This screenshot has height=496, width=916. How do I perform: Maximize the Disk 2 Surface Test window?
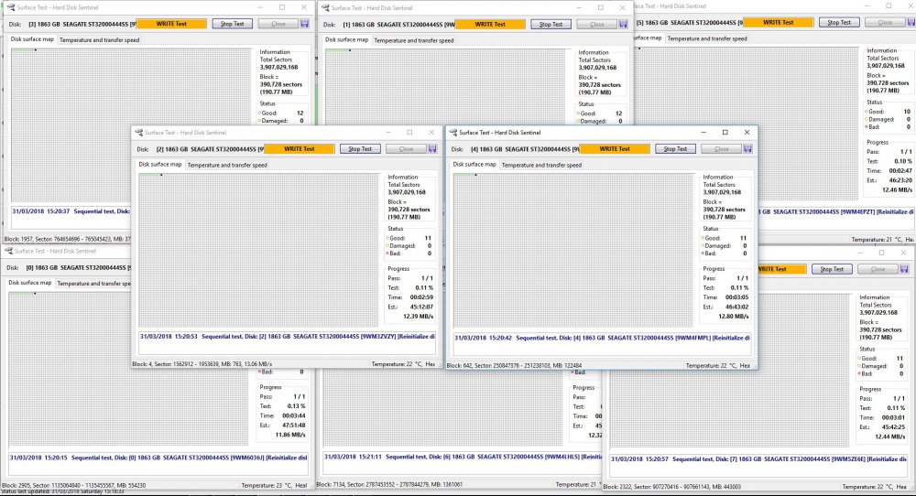(x=409, y=133)
